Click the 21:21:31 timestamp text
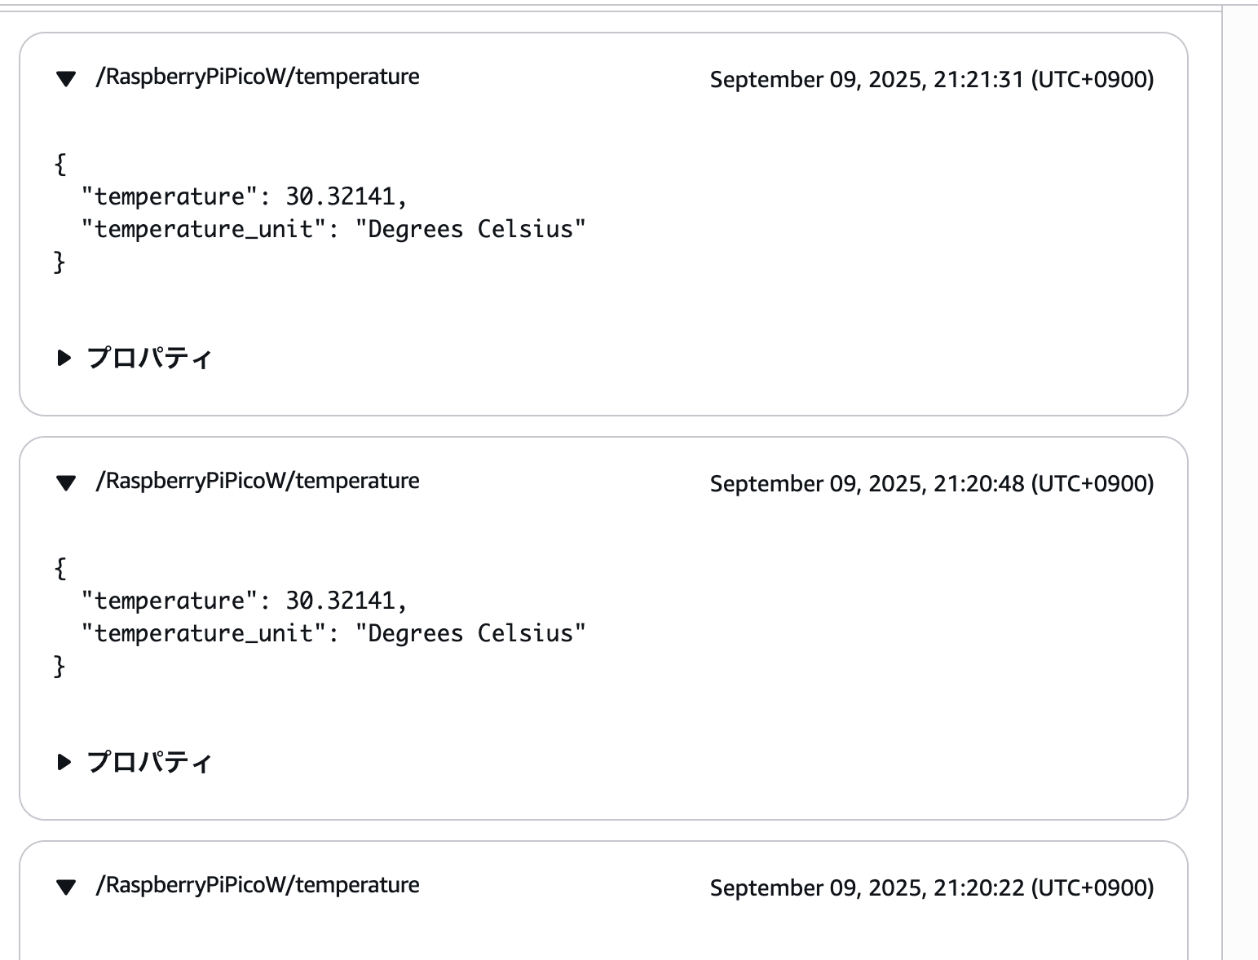The image size is (1258, 960). coord(931,80)
